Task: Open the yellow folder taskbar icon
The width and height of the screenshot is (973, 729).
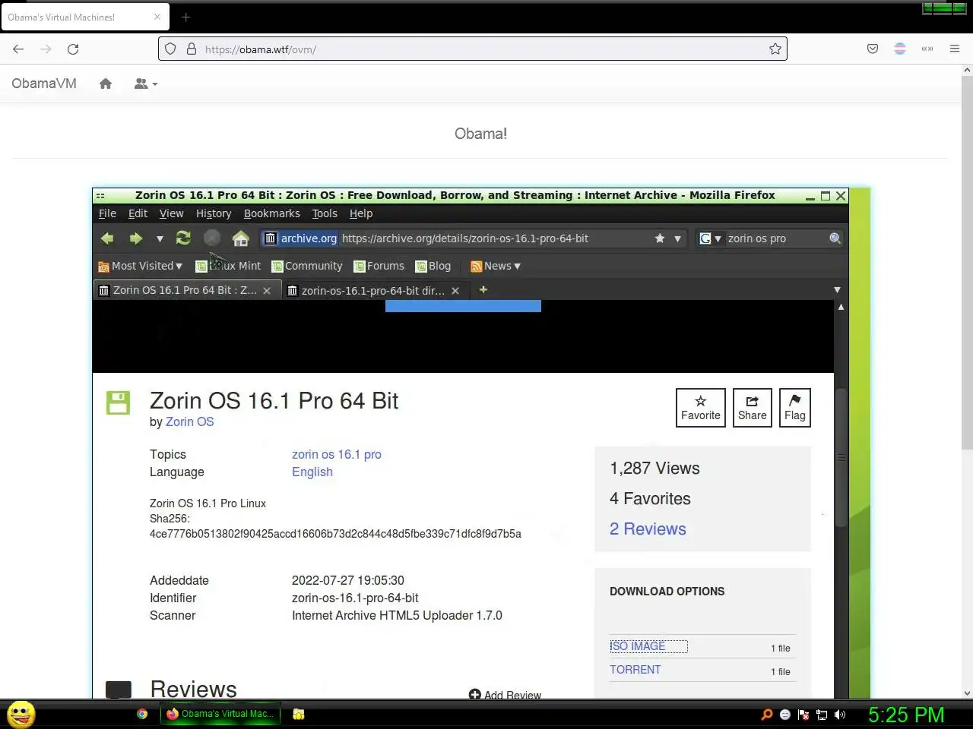Action: click(x=299, y=714)
